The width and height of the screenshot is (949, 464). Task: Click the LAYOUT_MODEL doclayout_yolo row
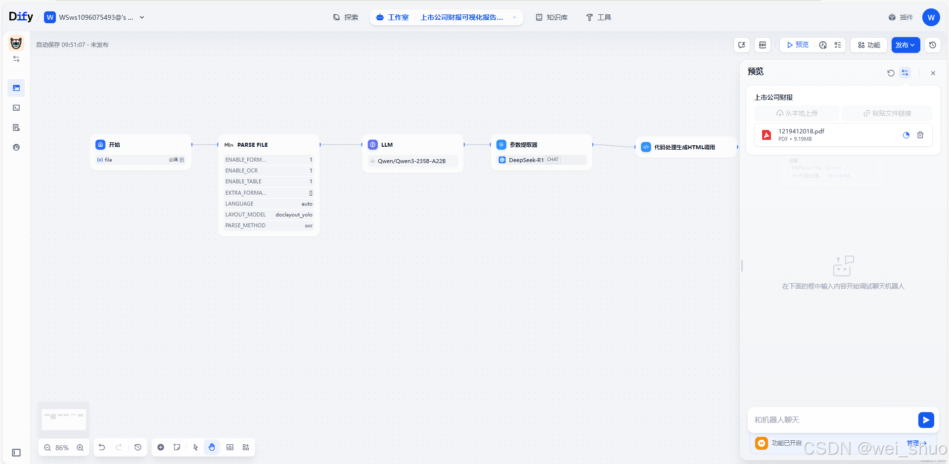pos(269,214)
